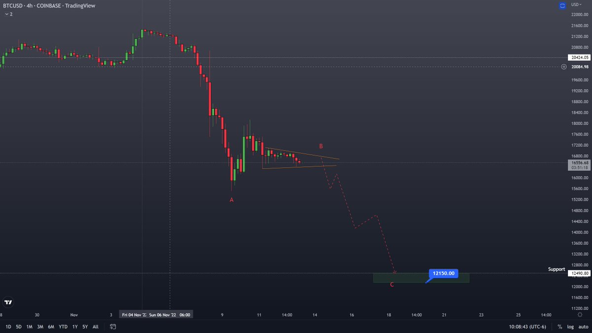Select the 3M date range

point(40,327)
